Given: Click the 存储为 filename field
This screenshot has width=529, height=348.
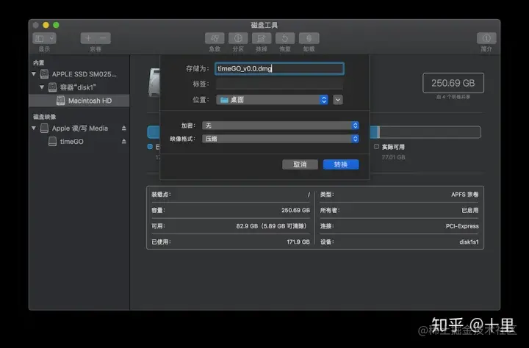Looking at the screenshot, I should pyautogui.click(x=279, y=68).
